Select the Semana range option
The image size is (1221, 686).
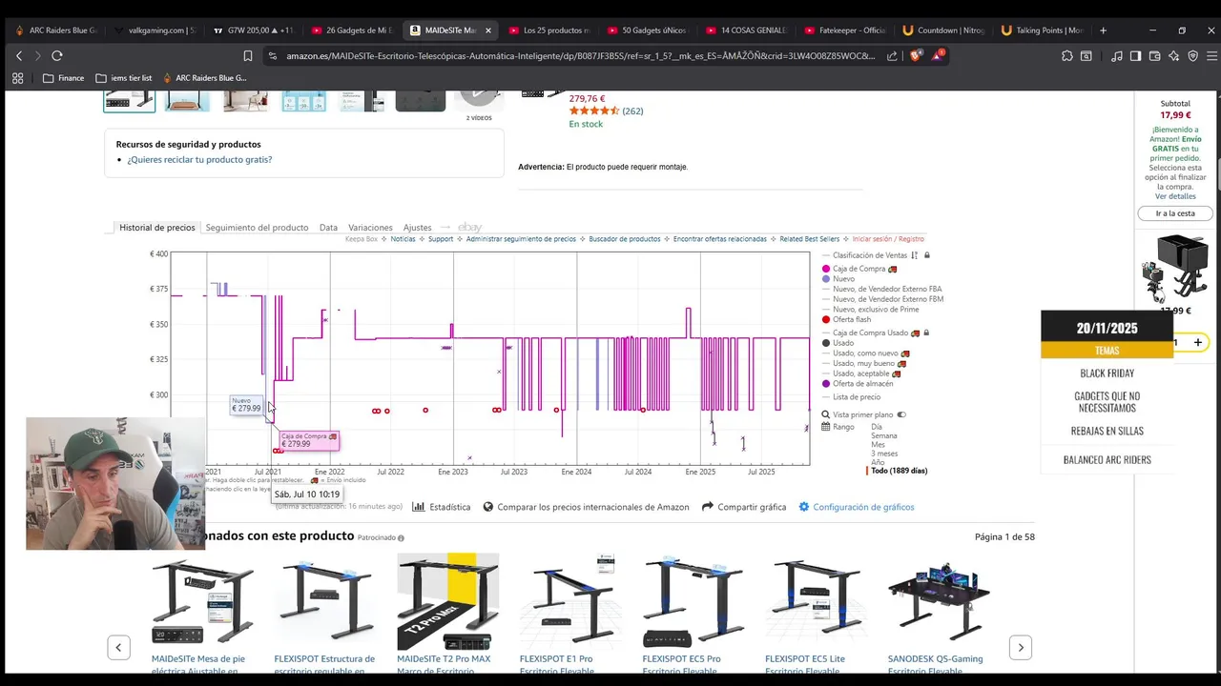click(x=884, y=436)
